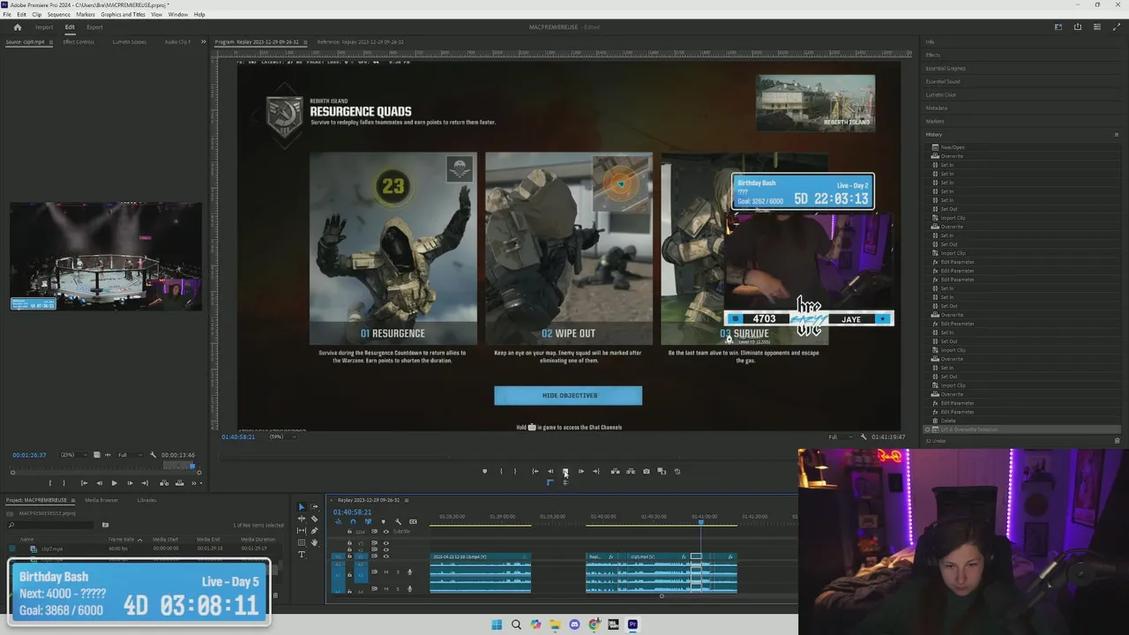Expand the Essential Graphics panel

[x=946, y=68]
